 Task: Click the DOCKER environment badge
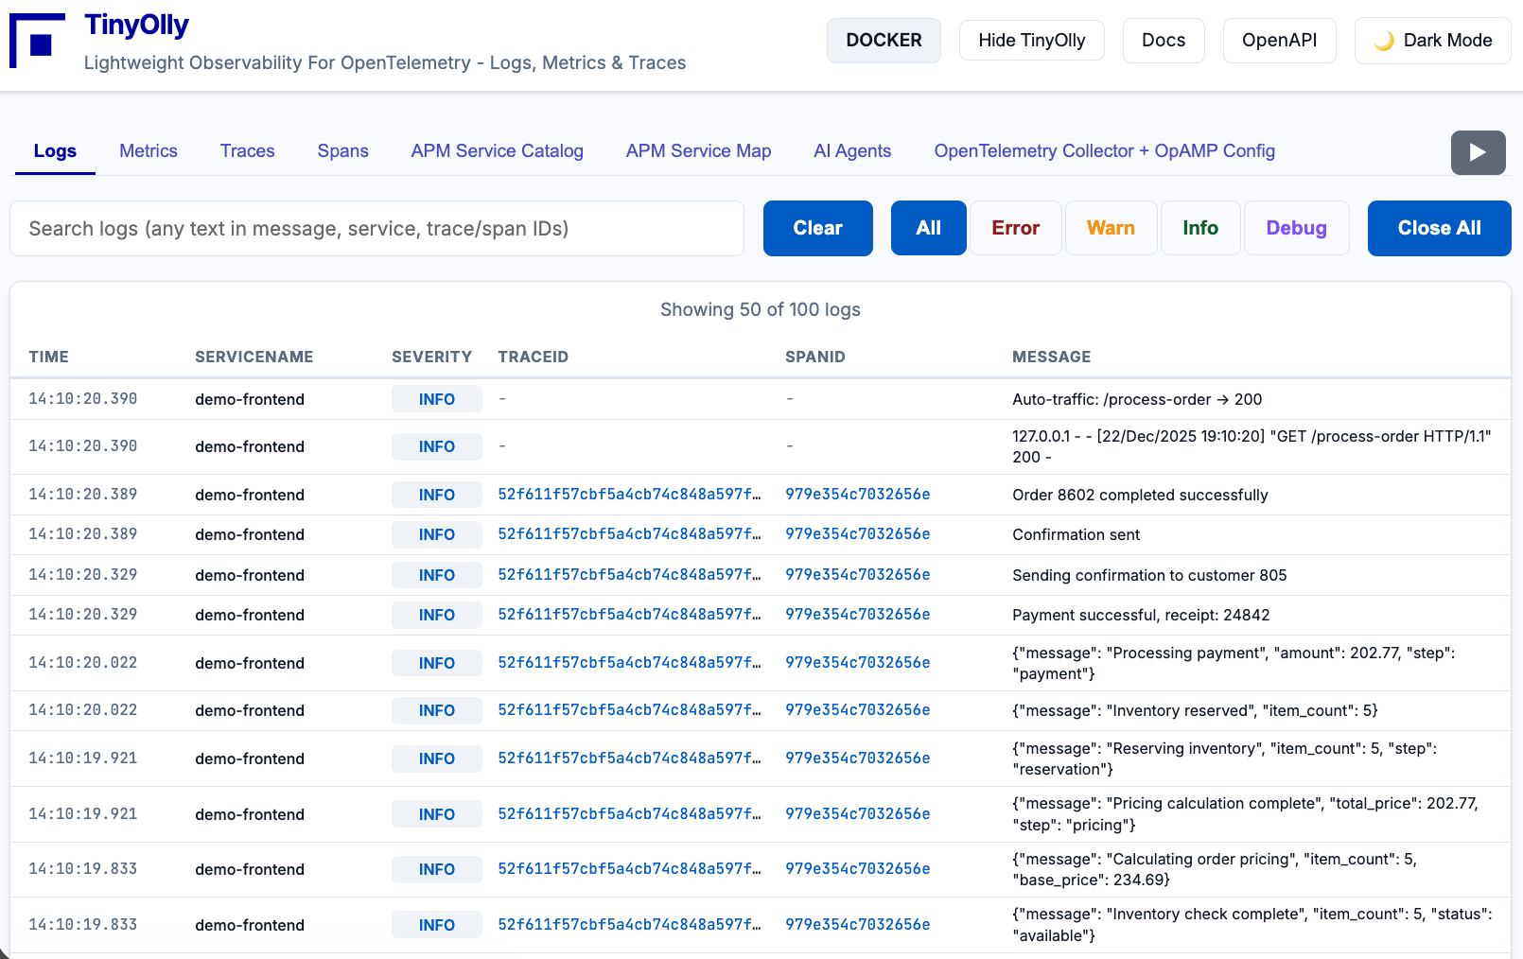pyautogui.click(x=883, y=41)
